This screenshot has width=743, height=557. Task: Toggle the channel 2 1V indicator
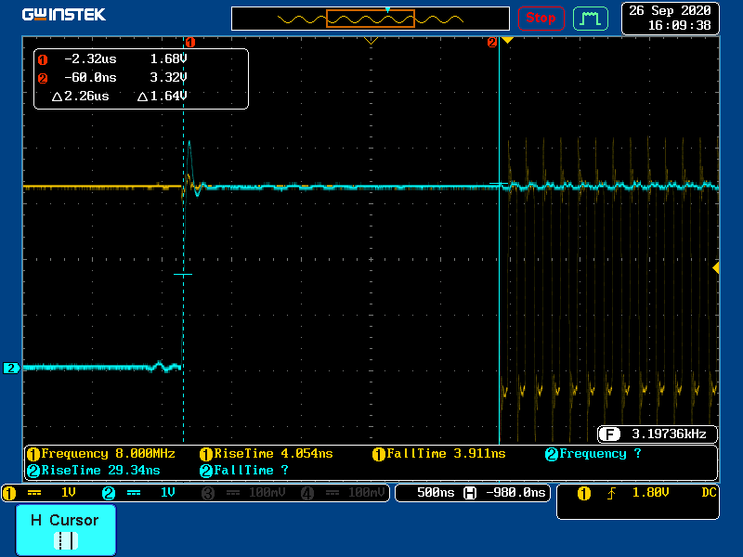(145, 493)
